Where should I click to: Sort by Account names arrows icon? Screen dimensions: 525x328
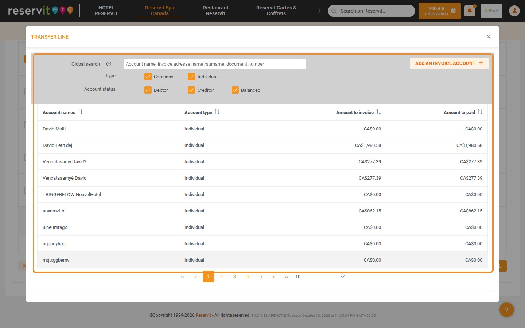click(x=81, y=112)
